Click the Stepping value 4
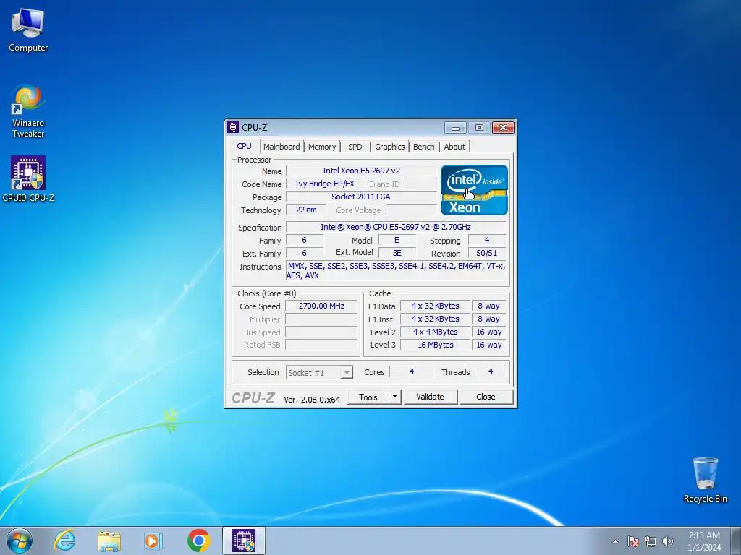 [x=487, y=240]
